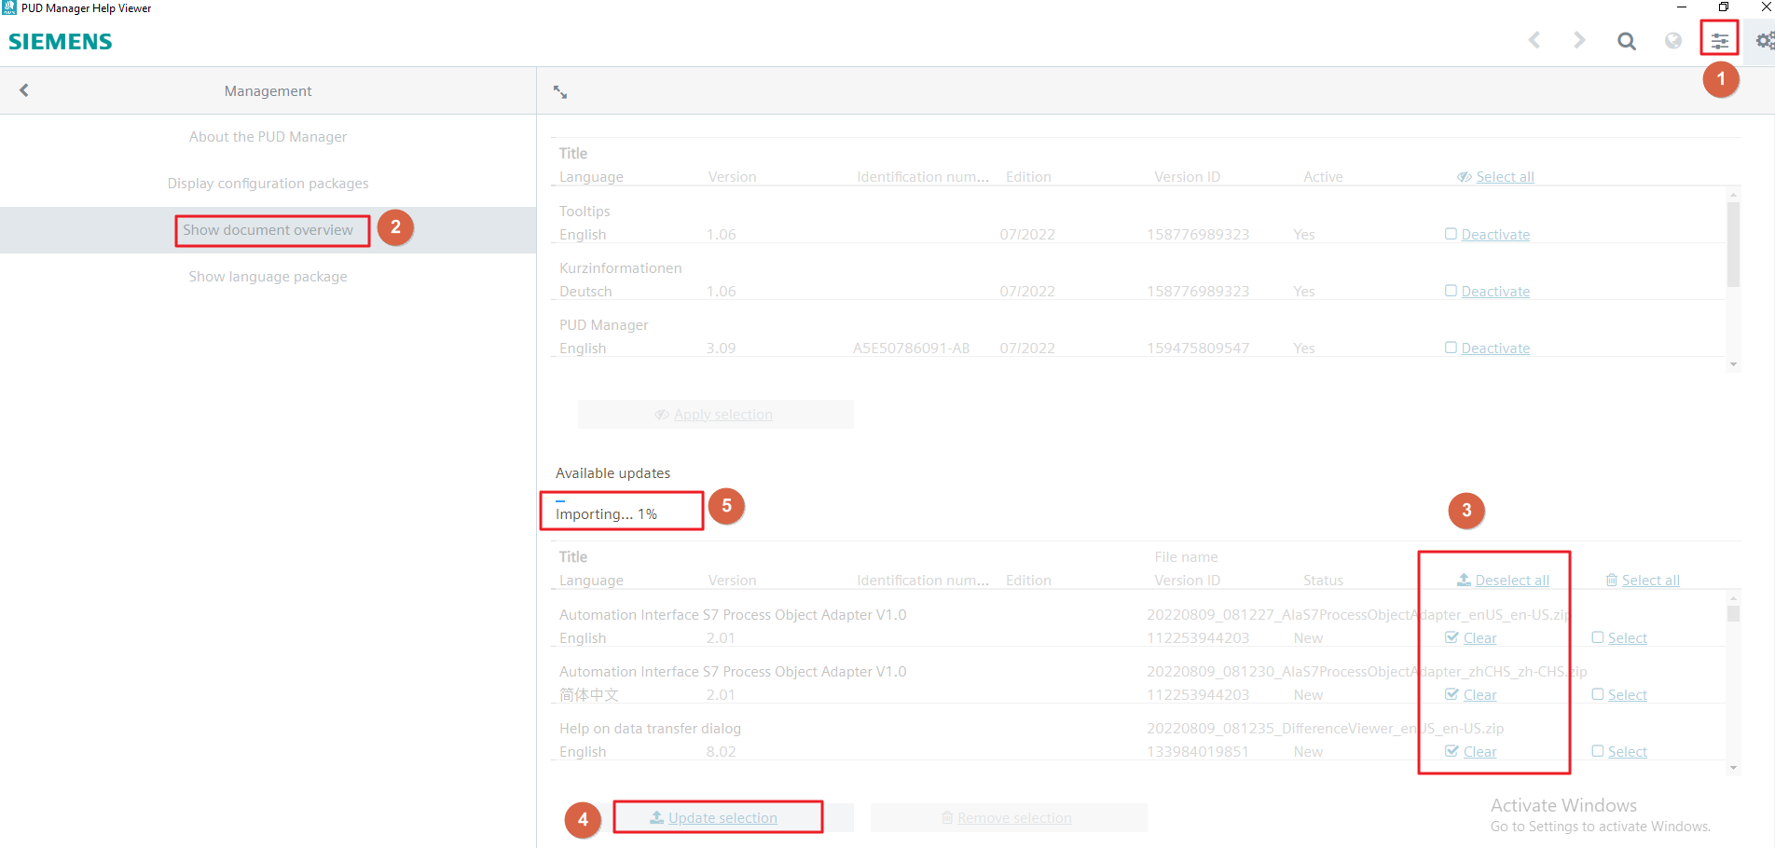Expand the content pane with the diagonal arrows icon
Screen dimensions: 1775x848
coord(560,91)
